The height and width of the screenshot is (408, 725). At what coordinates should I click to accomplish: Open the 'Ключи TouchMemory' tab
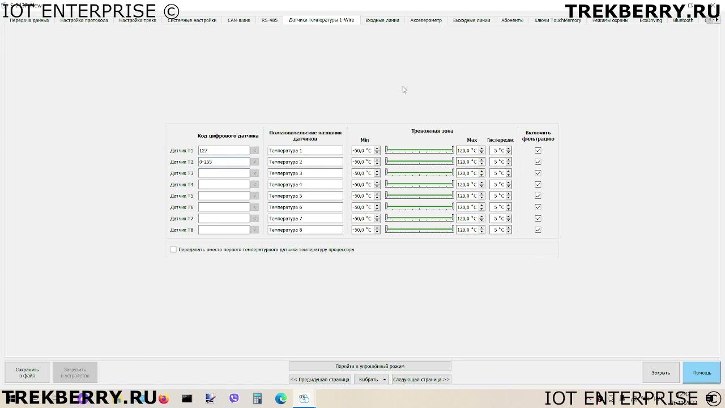tap(558, 20)
